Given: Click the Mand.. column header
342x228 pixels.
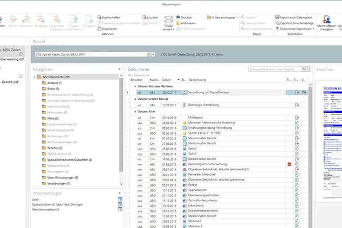Looking at the screenshot, I should coord(155,80).
